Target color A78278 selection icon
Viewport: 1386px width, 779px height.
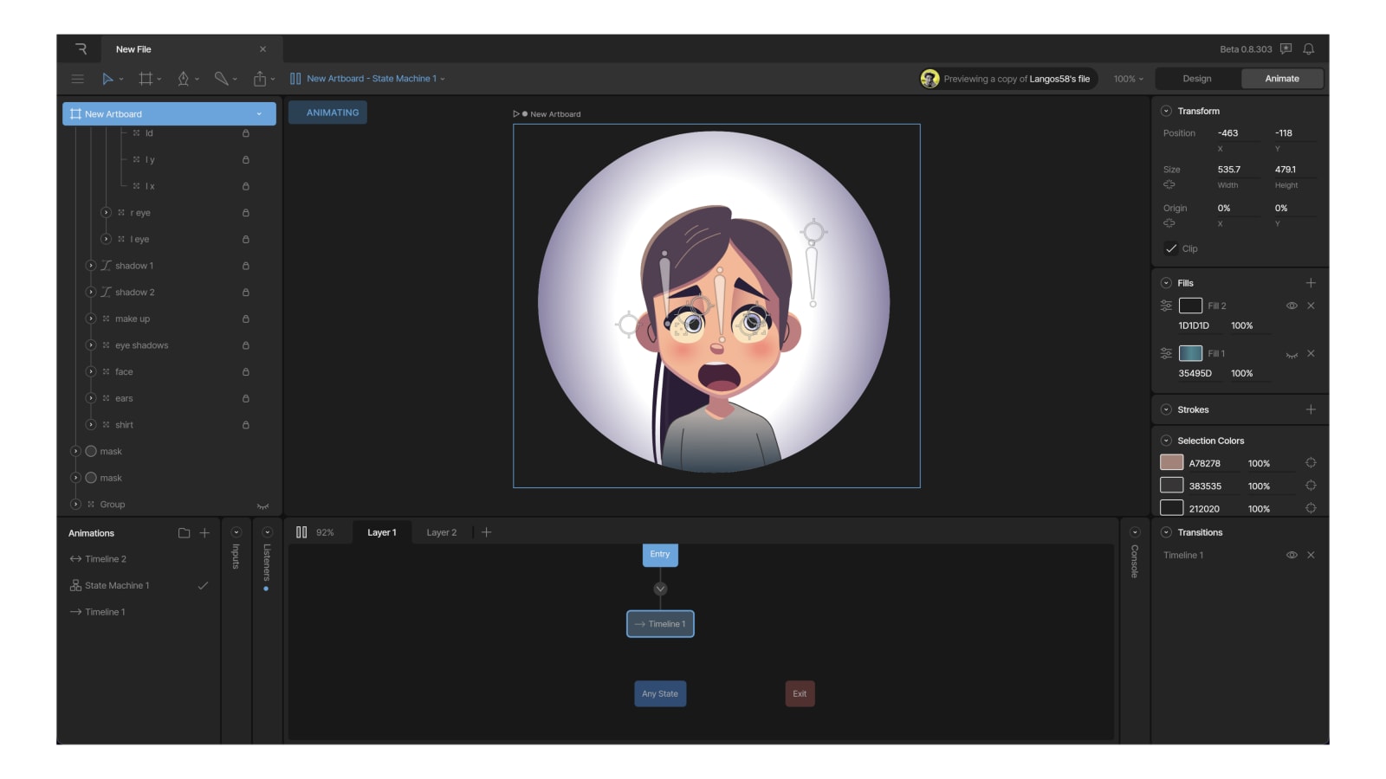click(x=1311, y=463)
